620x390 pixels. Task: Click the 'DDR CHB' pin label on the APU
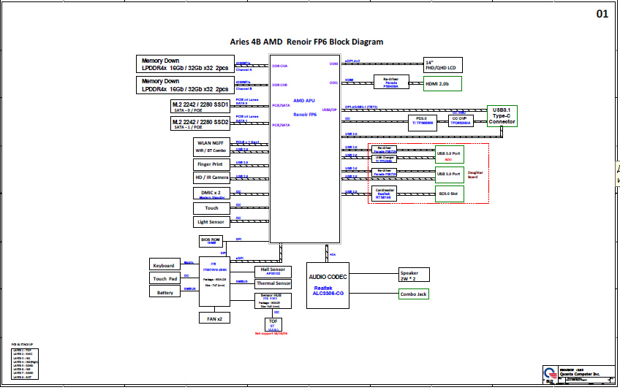[279, 85]
